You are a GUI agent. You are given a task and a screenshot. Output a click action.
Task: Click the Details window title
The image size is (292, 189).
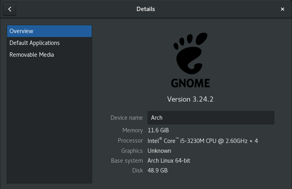click(x=146, y=9)
